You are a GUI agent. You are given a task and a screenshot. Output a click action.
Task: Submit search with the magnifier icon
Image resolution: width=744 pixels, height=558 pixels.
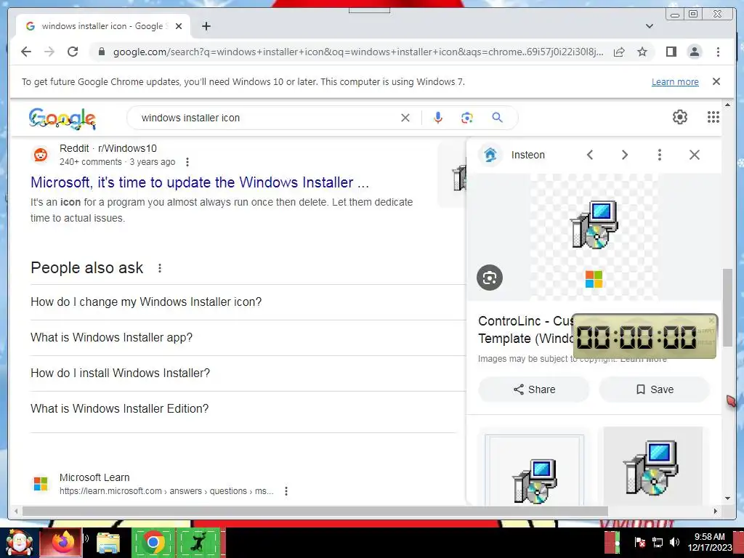pos(497,117)
